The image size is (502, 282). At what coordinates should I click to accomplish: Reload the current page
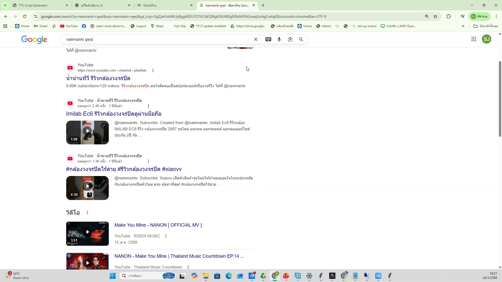[25, 16]
